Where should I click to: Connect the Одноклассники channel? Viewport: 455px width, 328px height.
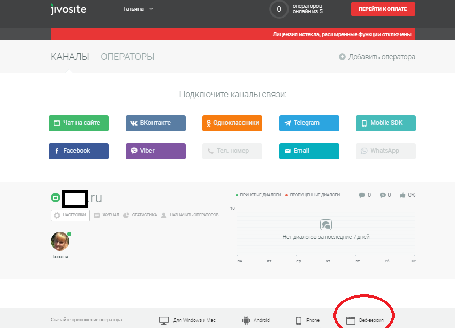point(232,123)
